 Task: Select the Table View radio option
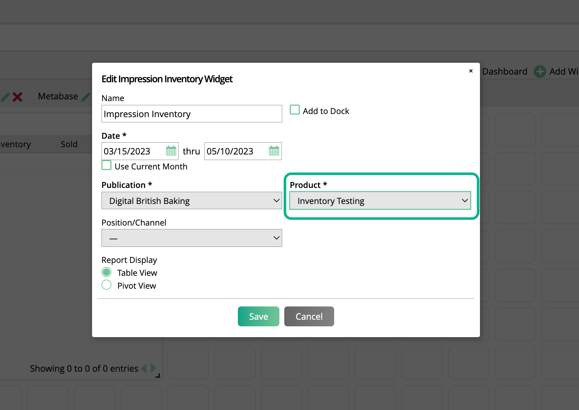point(107,272)
